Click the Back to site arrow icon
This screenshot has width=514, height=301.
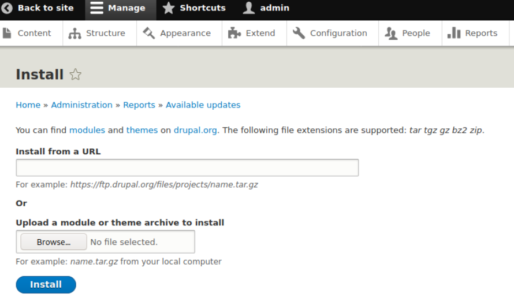[8, 8]
